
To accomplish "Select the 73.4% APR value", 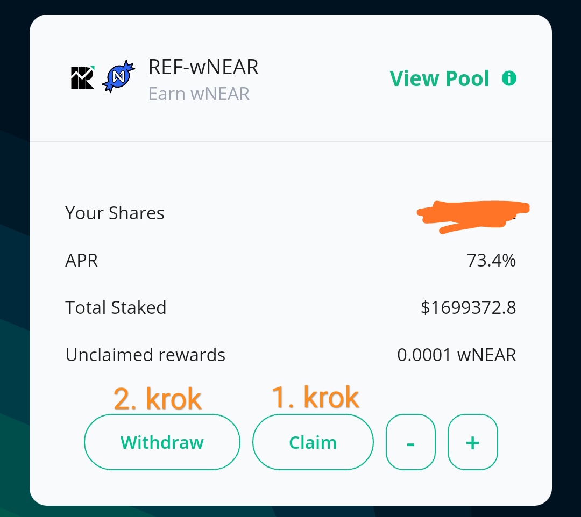I will point(491,261).
